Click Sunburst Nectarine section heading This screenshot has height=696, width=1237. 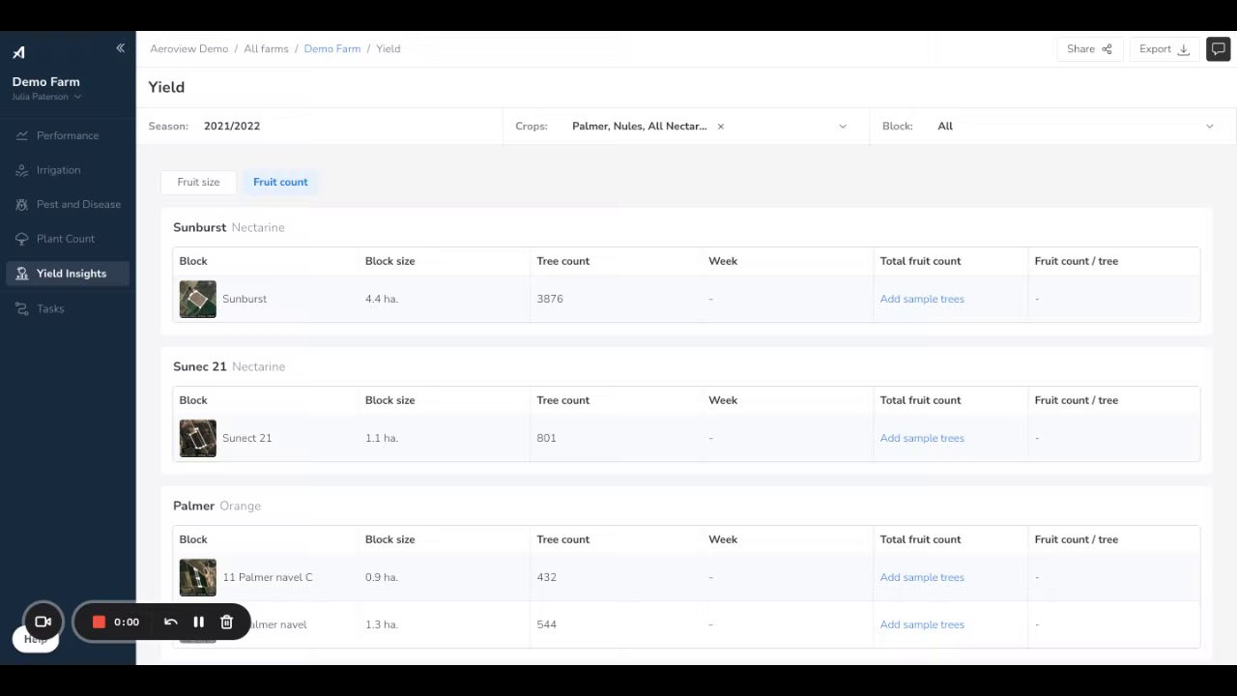(x=229, y=227)
